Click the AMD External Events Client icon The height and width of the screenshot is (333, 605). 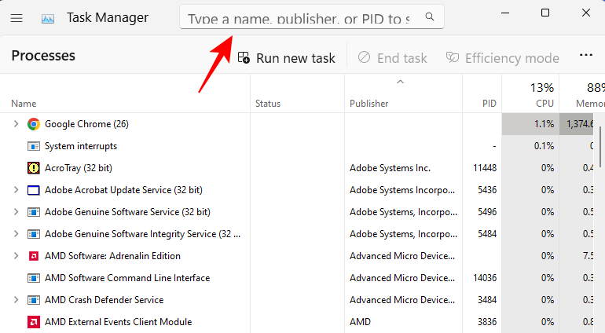34,322
